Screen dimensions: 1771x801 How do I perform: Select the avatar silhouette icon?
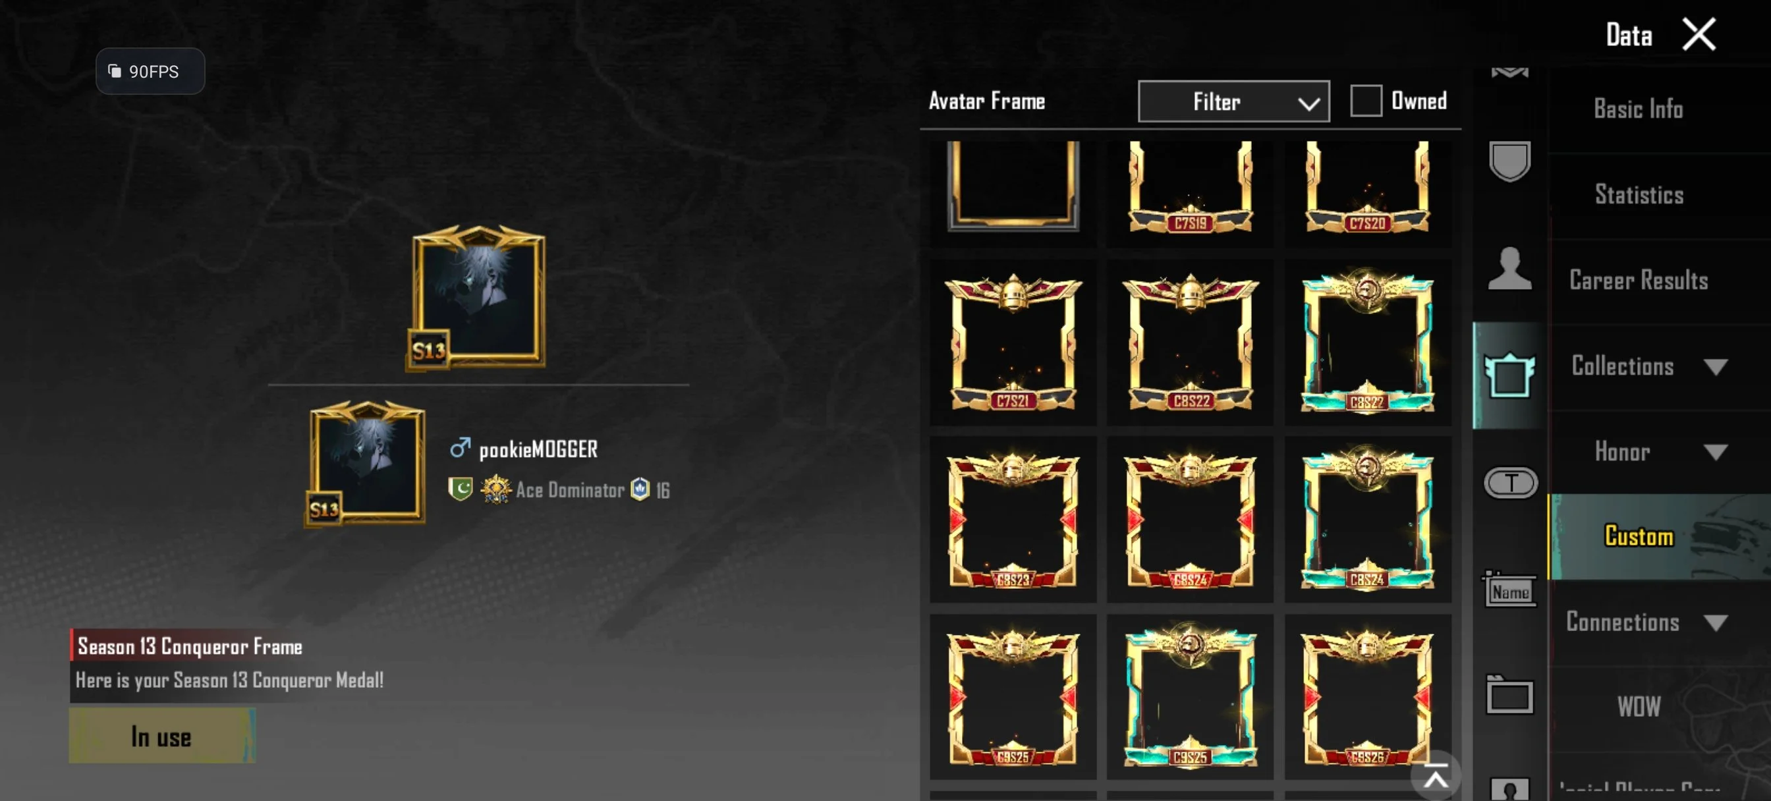[x=1509, y=268]
